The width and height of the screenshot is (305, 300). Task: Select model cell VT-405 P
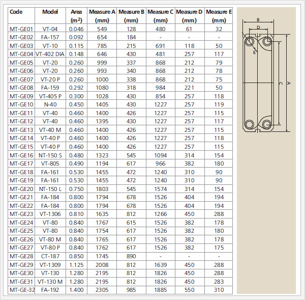tap(50, 96)
